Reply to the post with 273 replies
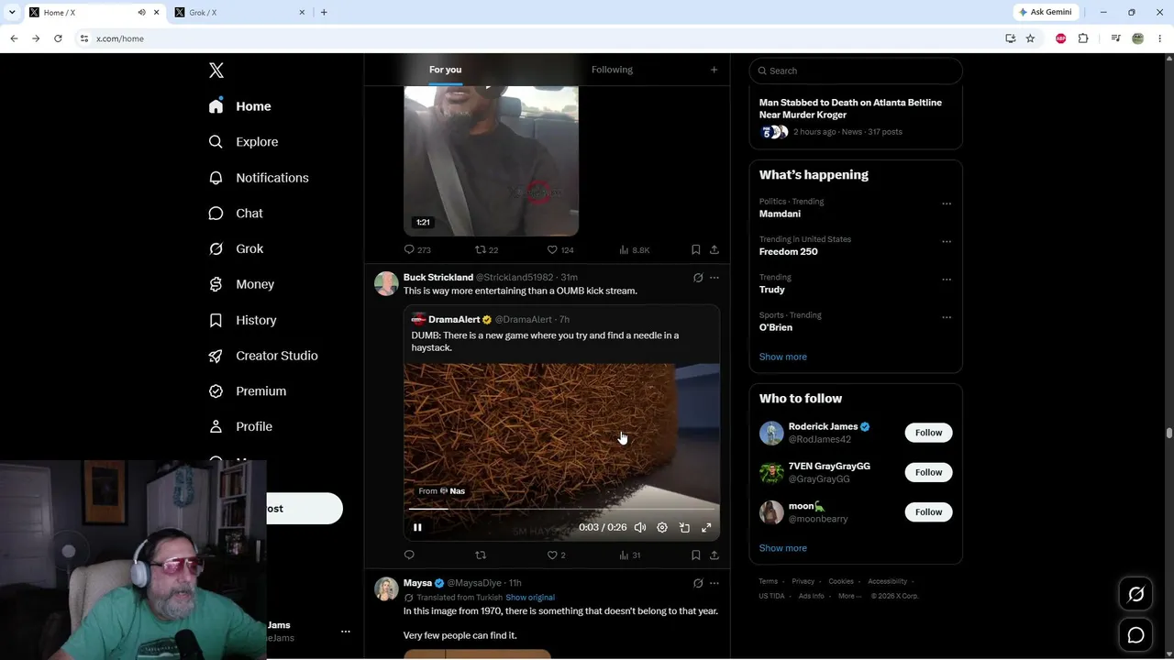Viewport: 1174px width, 660px height. click(417, 249)
